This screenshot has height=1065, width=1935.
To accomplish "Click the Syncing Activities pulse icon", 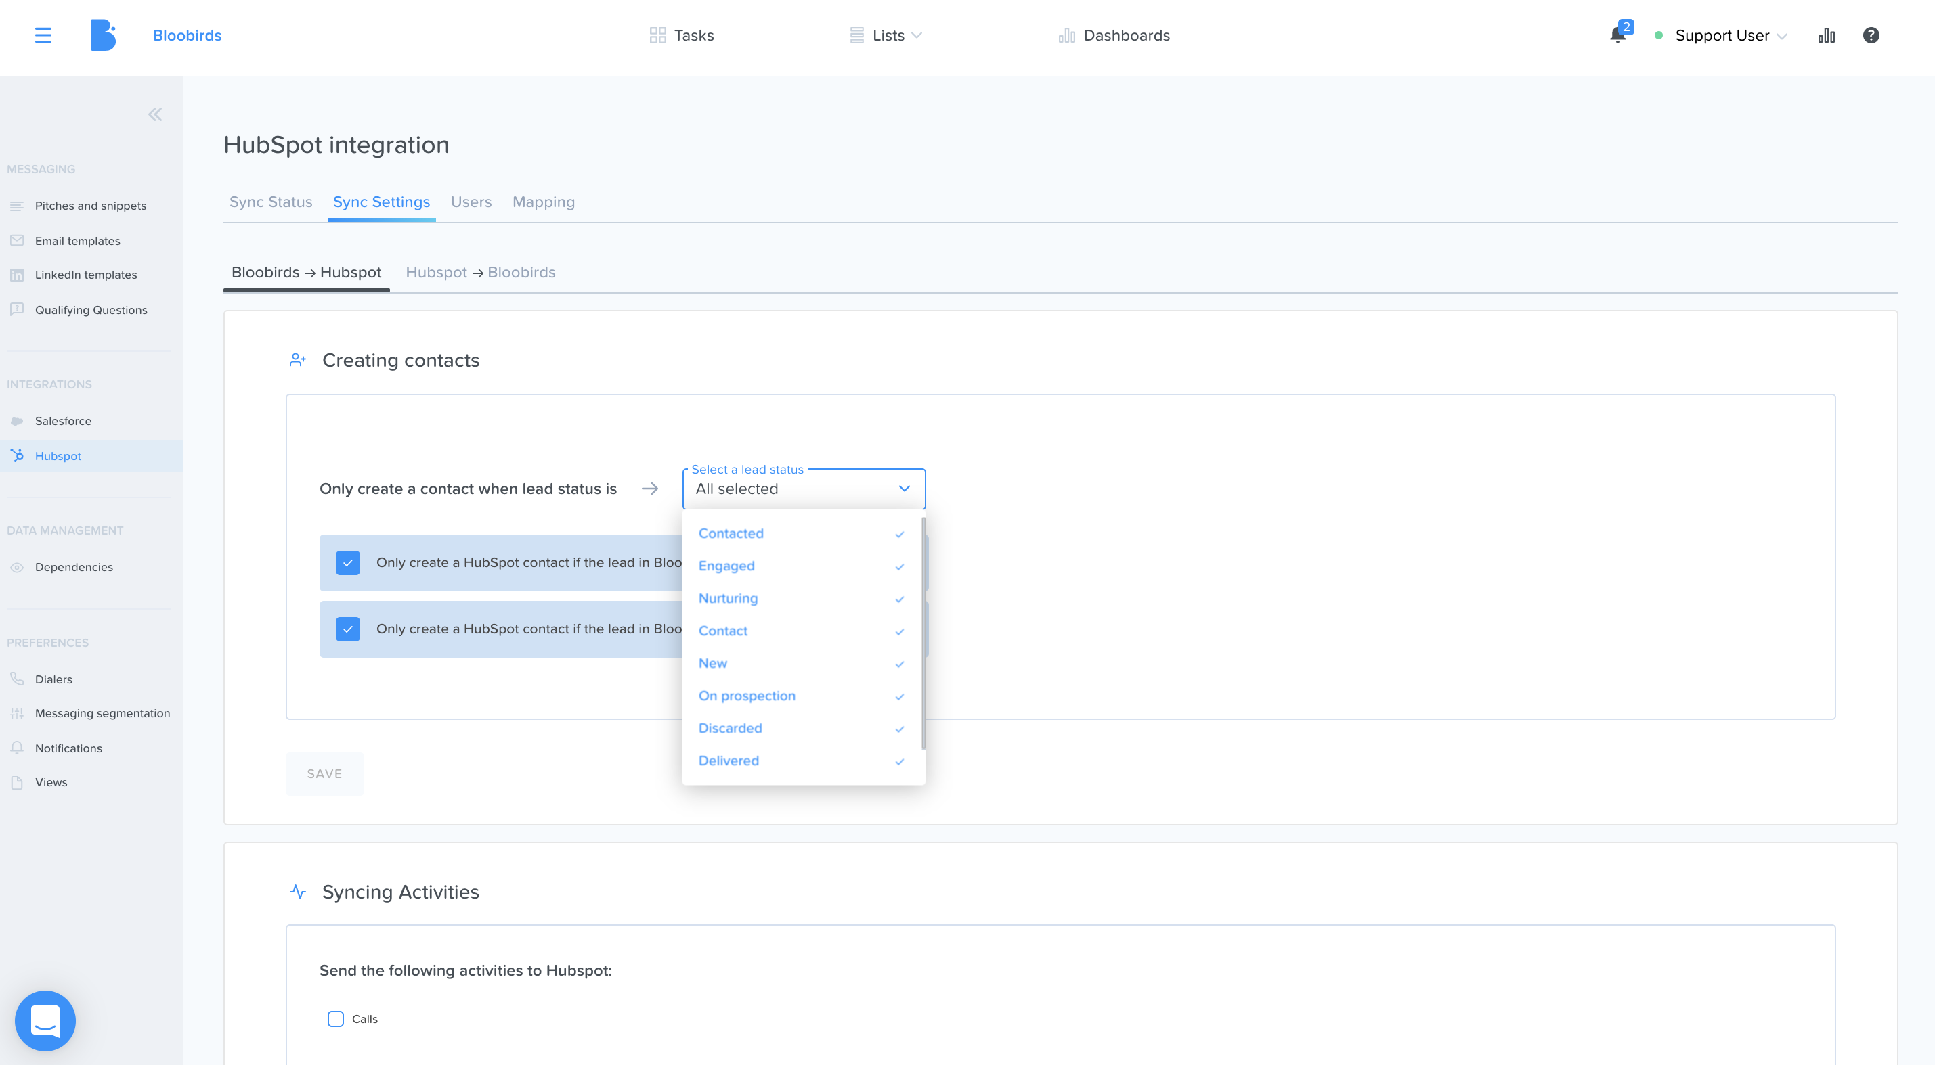I will [297, 892].
